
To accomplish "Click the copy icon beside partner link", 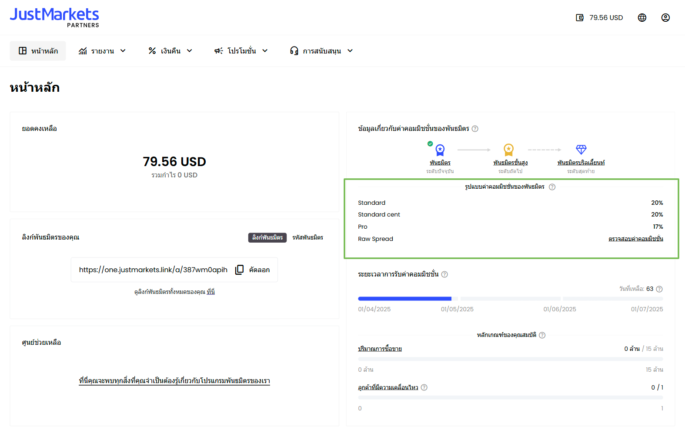I will (x=239, y=270).
